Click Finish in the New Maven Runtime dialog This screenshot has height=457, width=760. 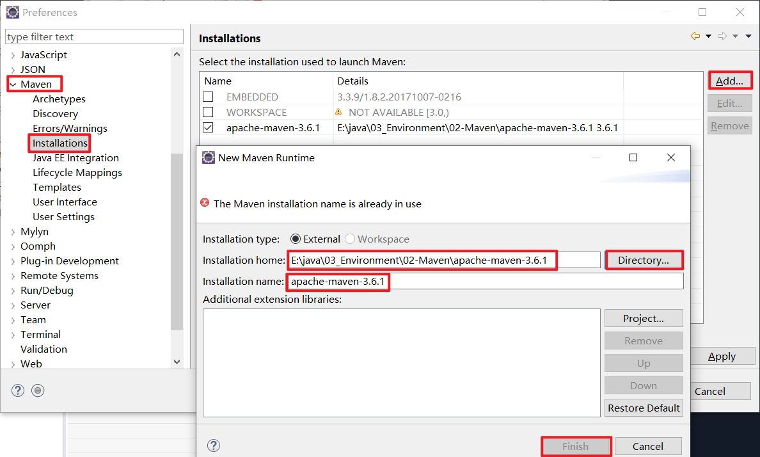click(x=575, y=445)
